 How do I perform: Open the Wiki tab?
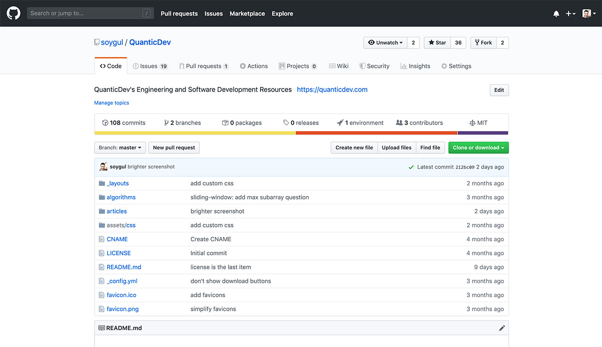pyautogui.click(x=339, y=66)
